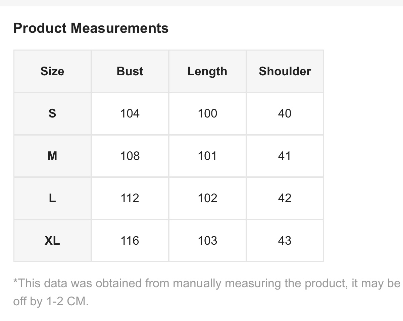Image resolution: width=403 pixels, height=321 pixels.
Task: Click the length value 102 cell
Action: pos(207,198)
